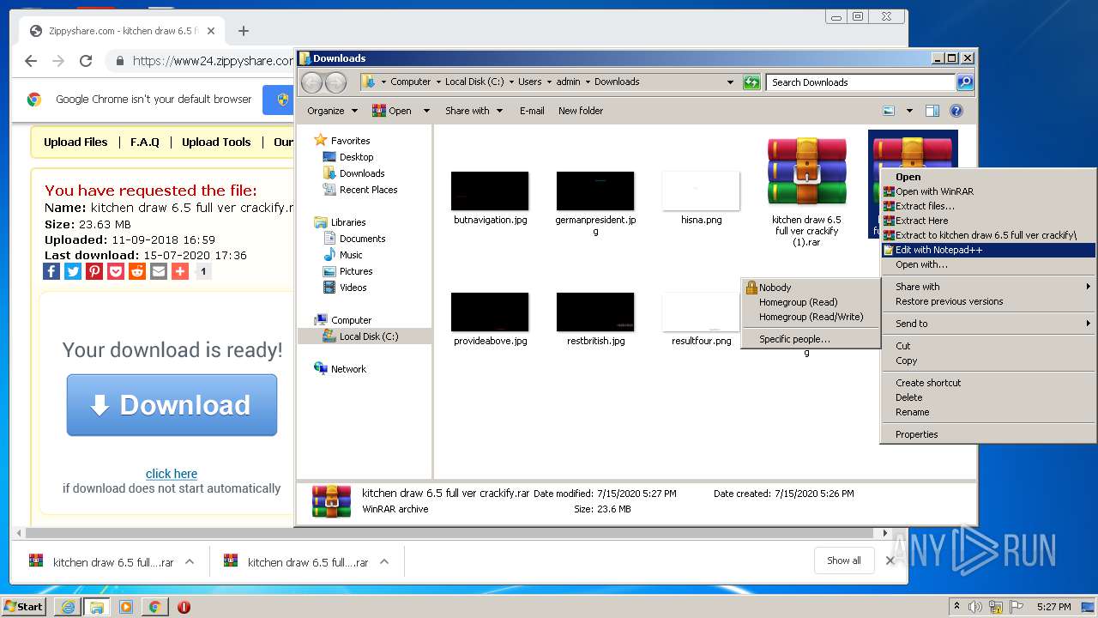Select Desktop under Favorites
Image resolution: width=1098 pixels, height=618 pixels.
click(356, 157)
